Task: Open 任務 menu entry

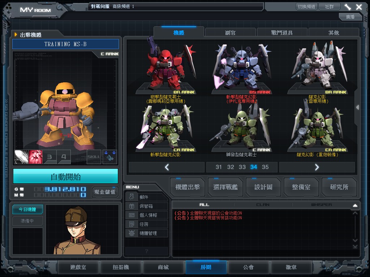Action: pos(147,224)
